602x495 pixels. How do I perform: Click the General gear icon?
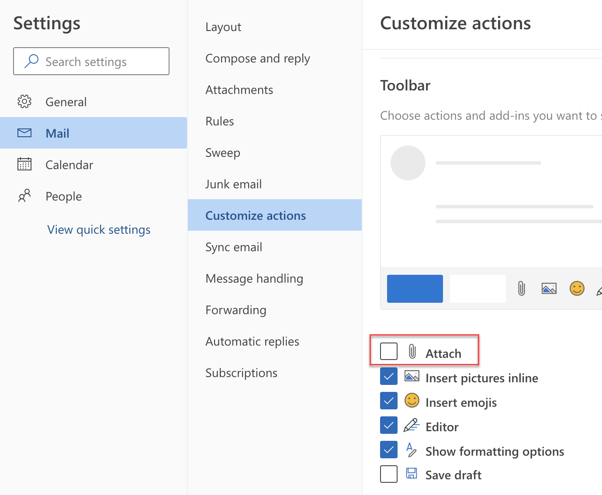[x=24, y=101]
